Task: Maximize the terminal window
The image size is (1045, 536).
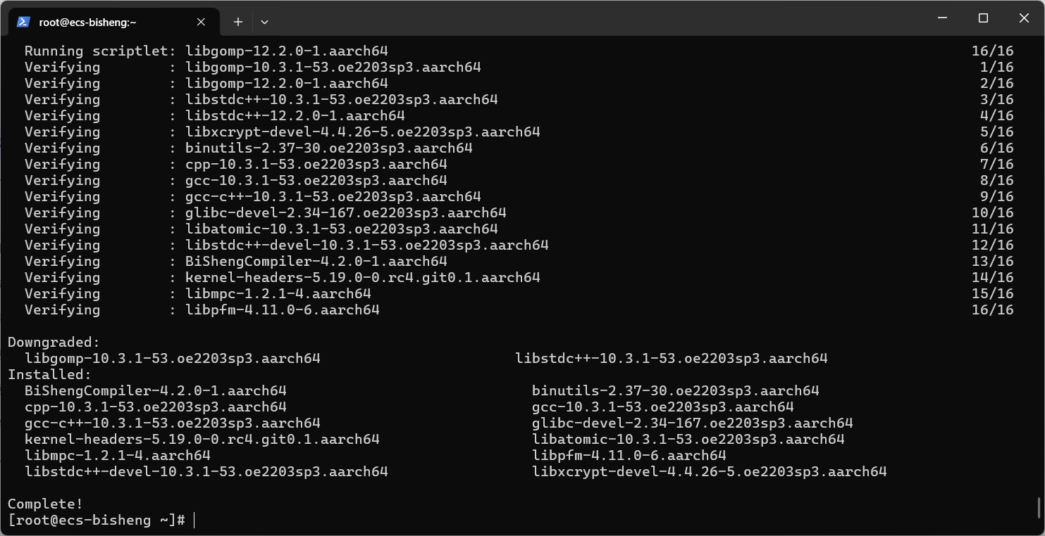Action: [x=983, y=18]
